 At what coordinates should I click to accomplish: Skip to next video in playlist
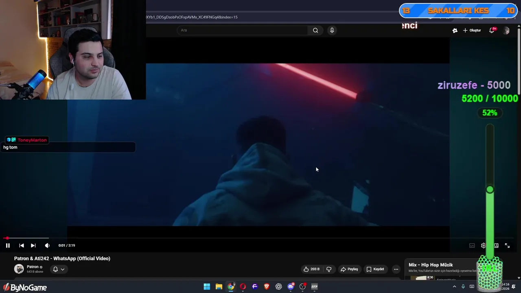coord(33,245)
